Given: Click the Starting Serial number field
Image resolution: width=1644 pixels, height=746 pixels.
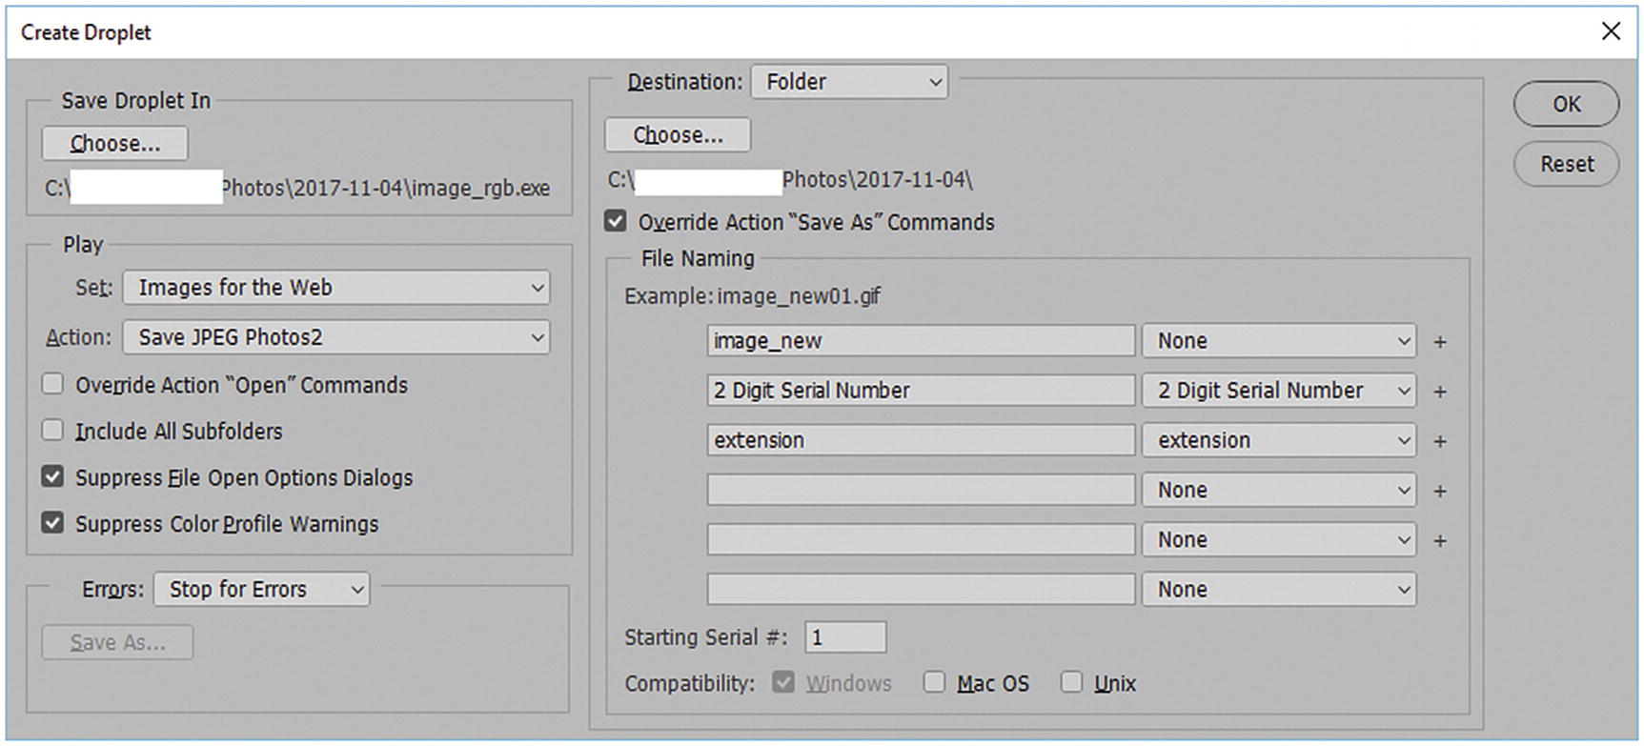Looking at the screenshot, I should pyautogui.click(x=845, y=637).
